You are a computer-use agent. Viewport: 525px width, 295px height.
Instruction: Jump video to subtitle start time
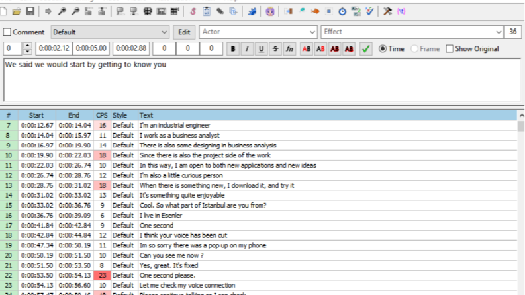[89, 11]
